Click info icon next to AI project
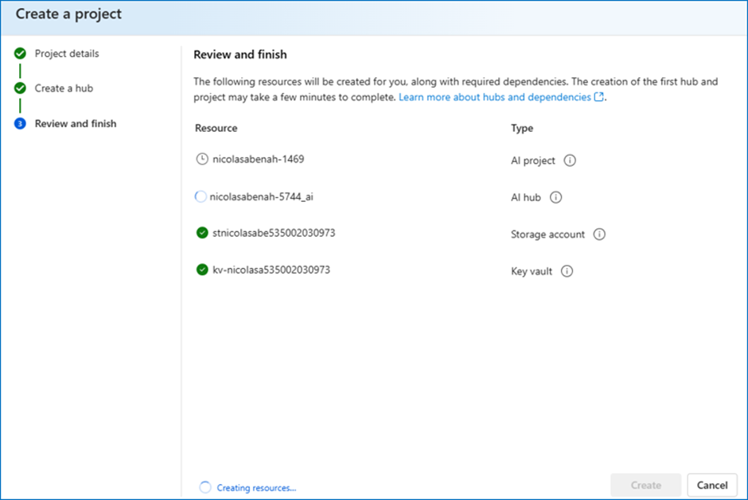 (570, 160)
